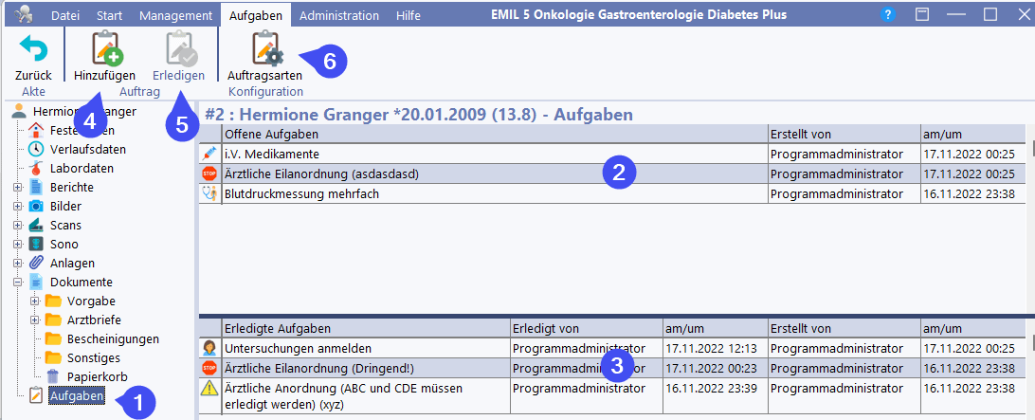
Task: Open Auftragsarten configuration
Action: click(x=264, y=49)
